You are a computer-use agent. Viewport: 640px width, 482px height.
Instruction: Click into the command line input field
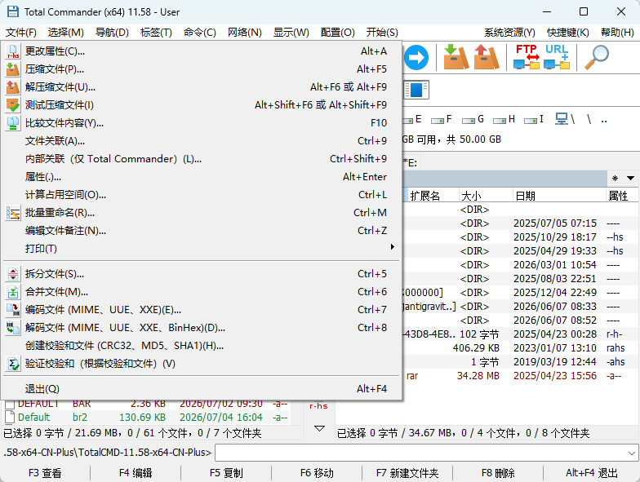click(421, 453)
